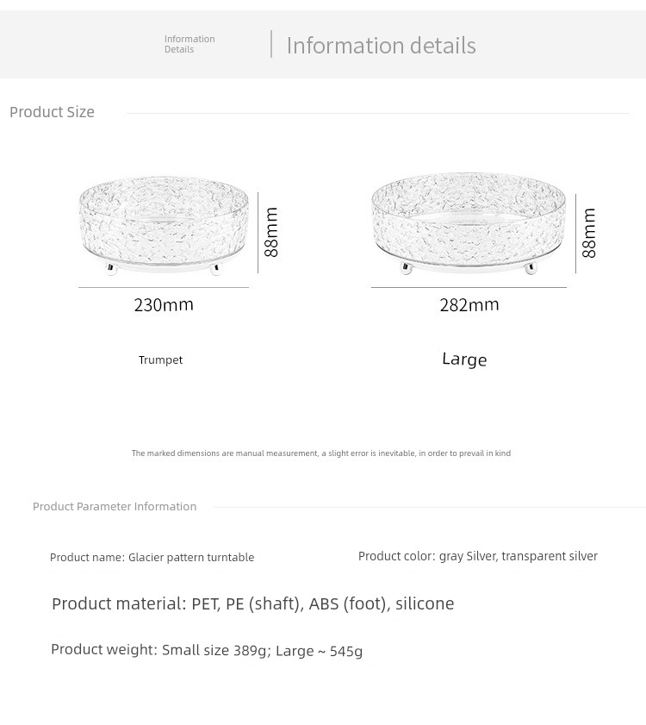Select the "Large ~ 545g" weight value
The image size is (646, 725).
pyautogui.click(x=319, y=651)
